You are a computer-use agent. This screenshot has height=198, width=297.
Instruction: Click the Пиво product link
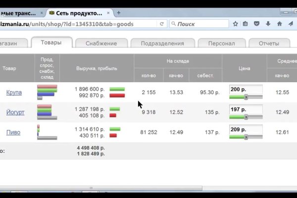(13, 132)
